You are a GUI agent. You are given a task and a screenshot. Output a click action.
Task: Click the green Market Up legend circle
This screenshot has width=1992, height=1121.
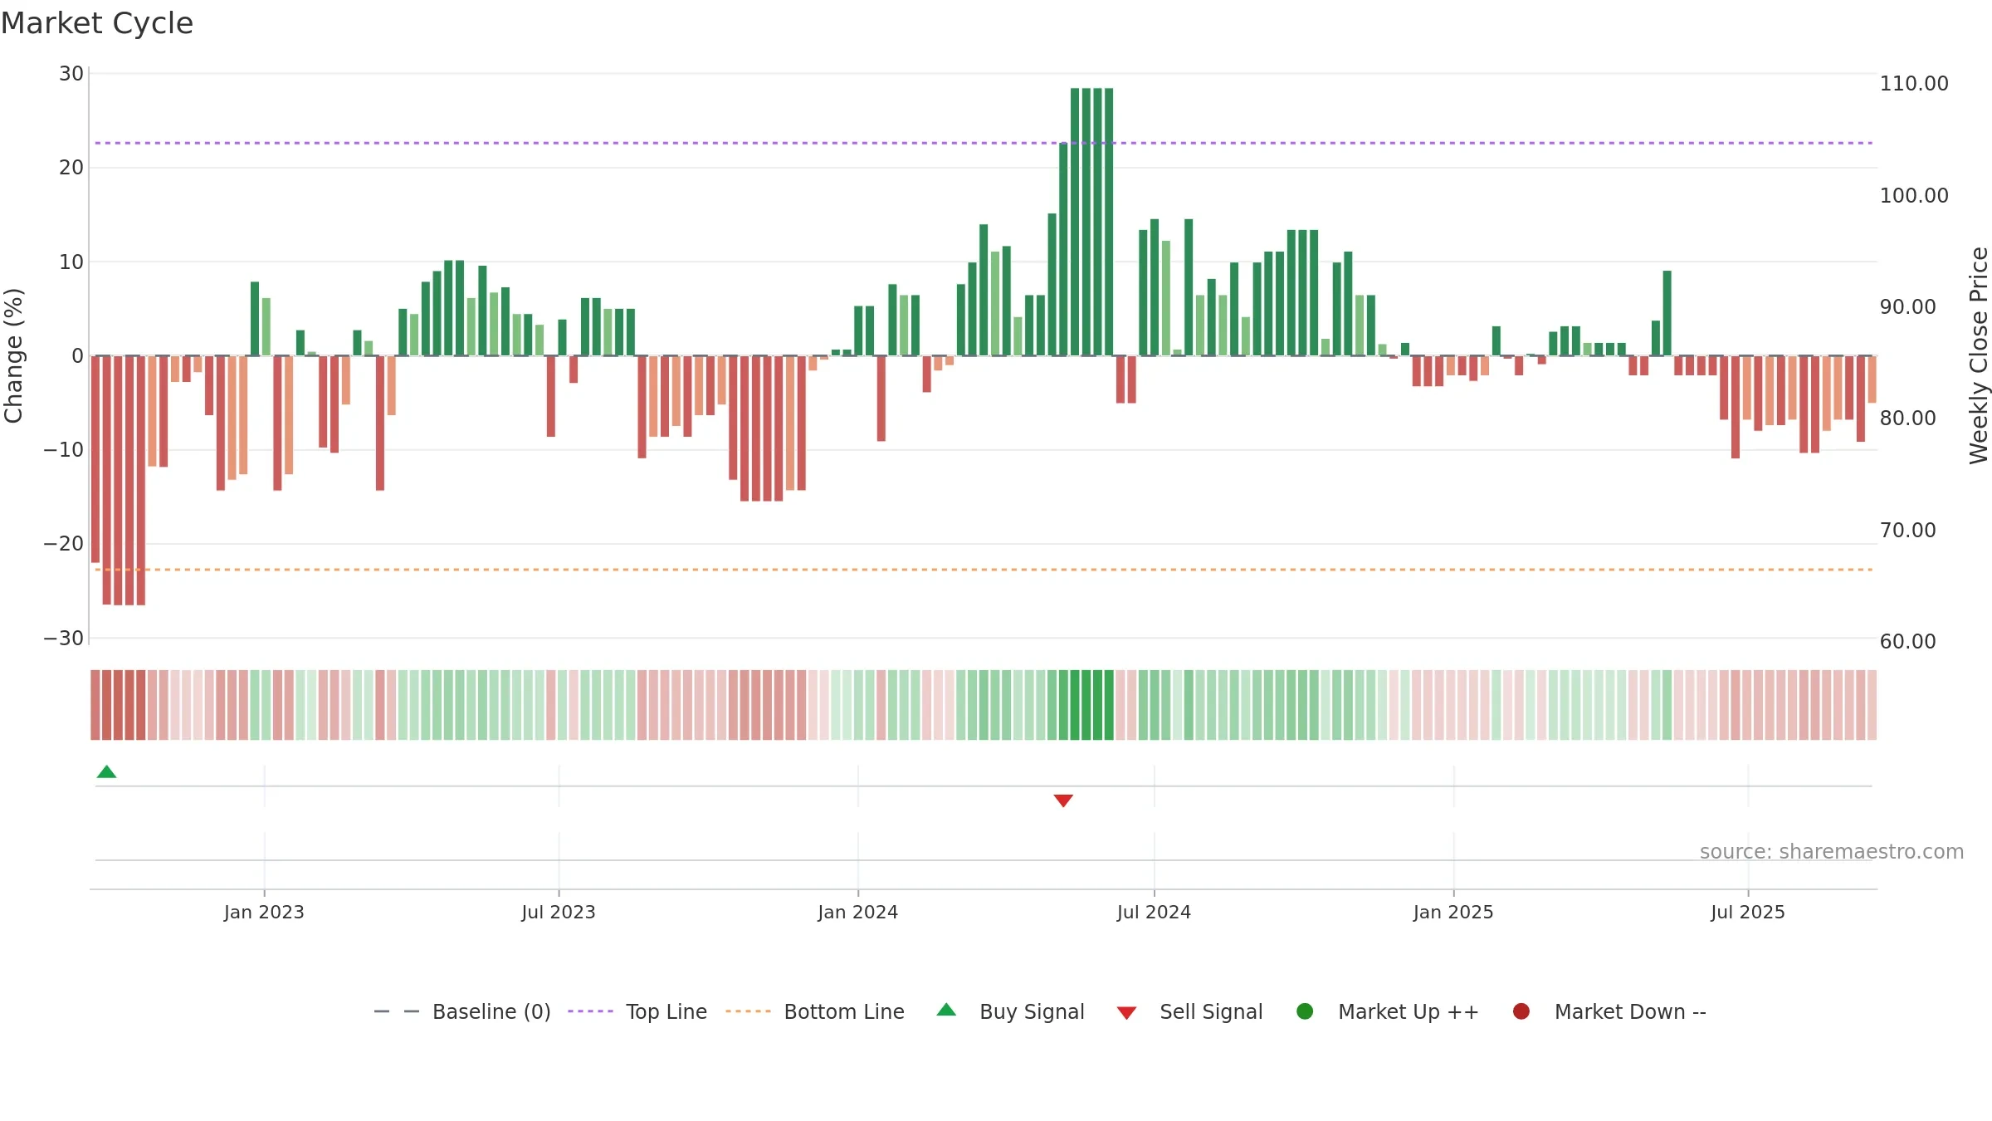click(x=1305, y=1011)
